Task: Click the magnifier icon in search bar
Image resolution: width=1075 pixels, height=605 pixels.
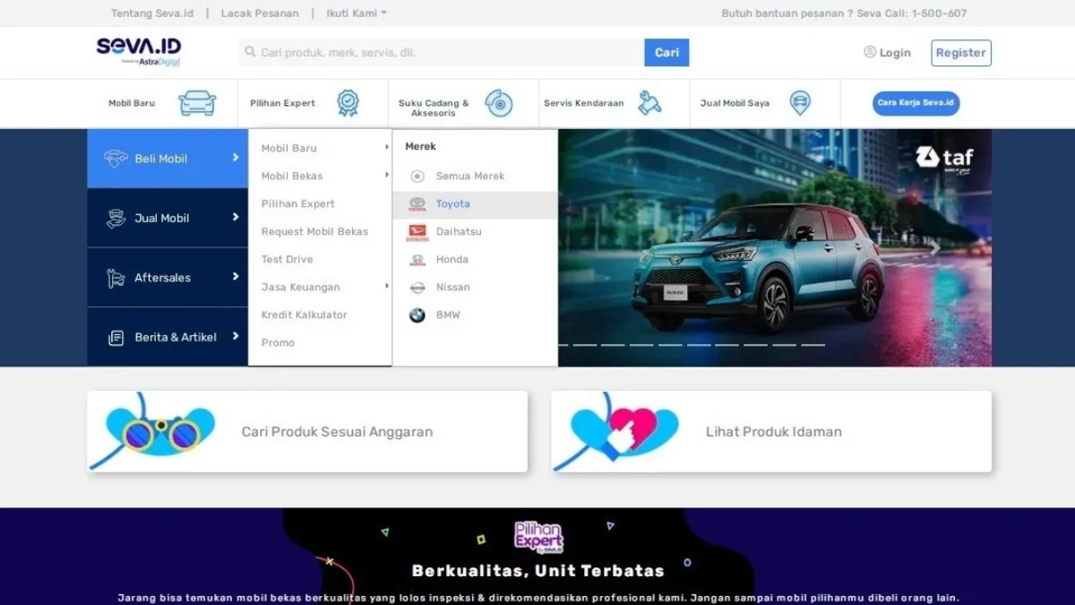Action: [x=251, y=53]
